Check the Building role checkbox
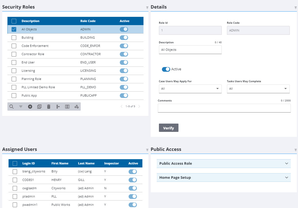The width and height of the screenshot is (298, 208). click(14, 38)
